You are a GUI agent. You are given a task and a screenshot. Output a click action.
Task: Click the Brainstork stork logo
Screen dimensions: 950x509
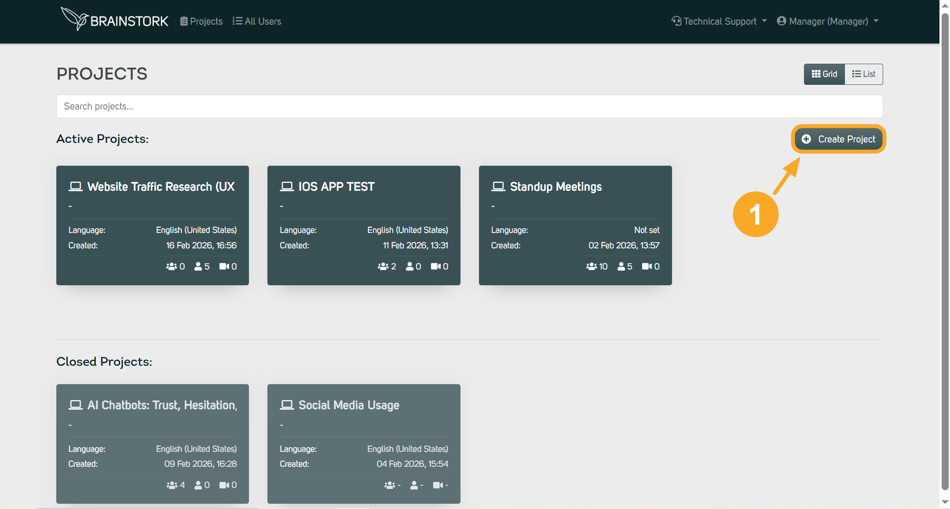(75, 18)
